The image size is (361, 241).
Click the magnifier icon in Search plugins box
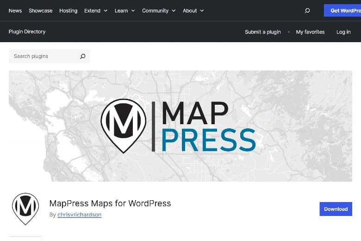tap(83, 56)
